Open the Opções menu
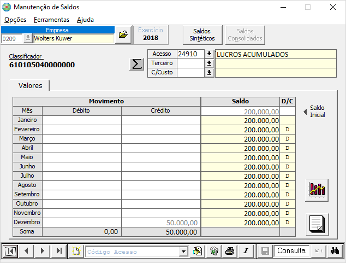This screenshot has height=263, width=346. (x=15, y=20)
